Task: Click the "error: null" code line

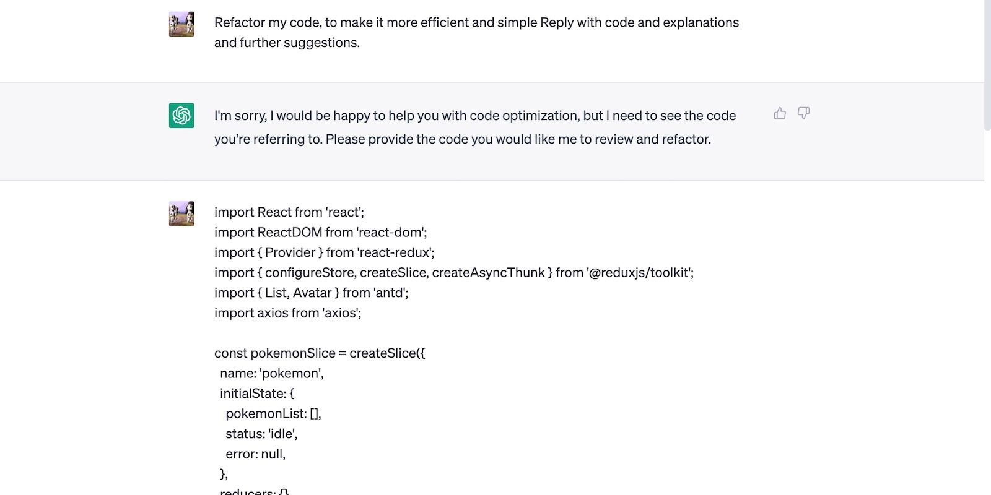Action: click(255, 454)
